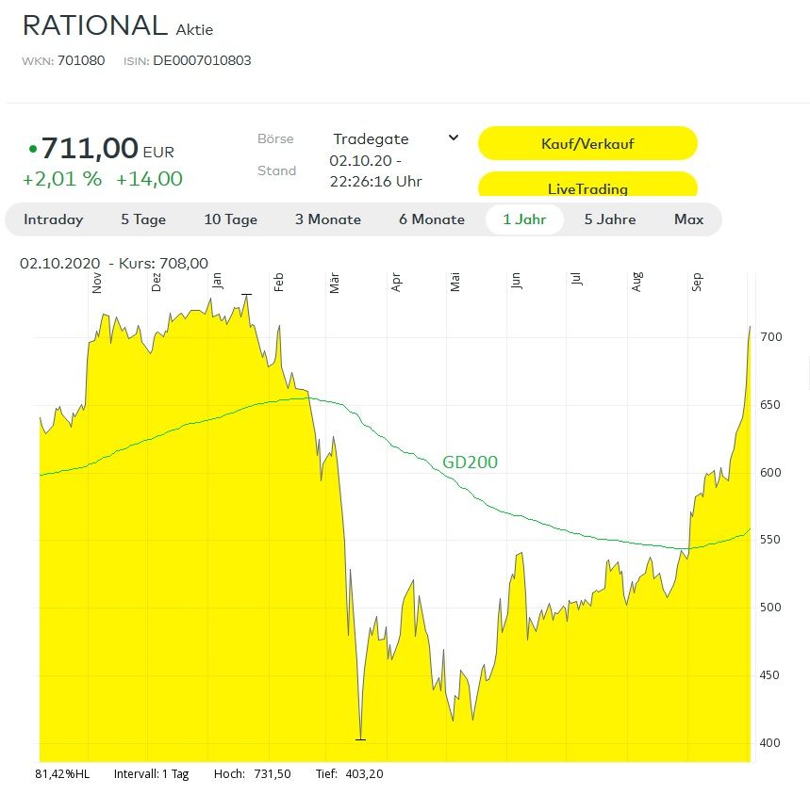810x811 pixels.
Task: Show the Max time range chart
Action: point(688,219)
